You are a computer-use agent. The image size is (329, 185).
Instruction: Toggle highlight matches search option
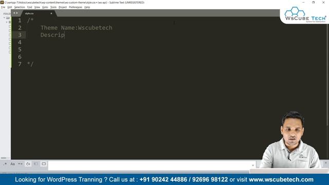click(44, 164)
